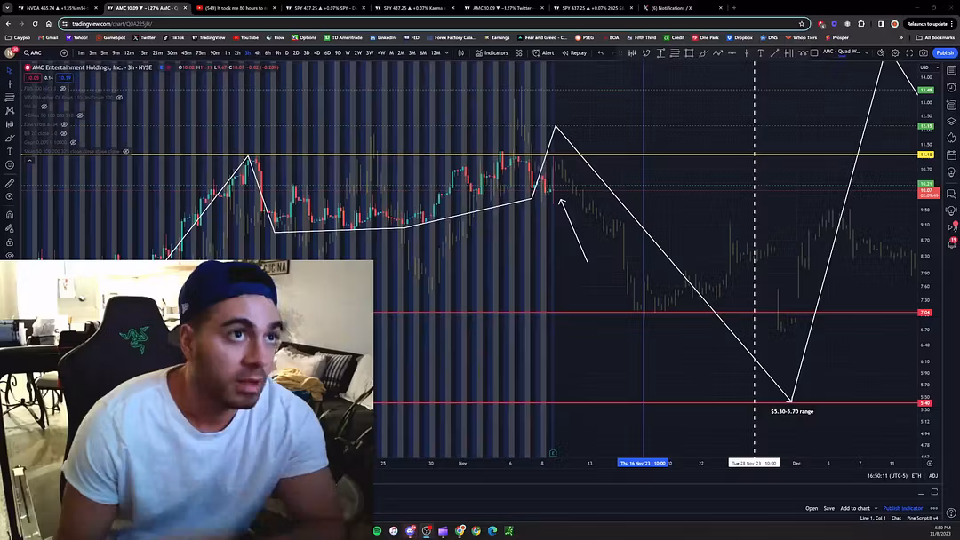
Task: Click the add symbol plus icon
Action: tap(63, 52)
